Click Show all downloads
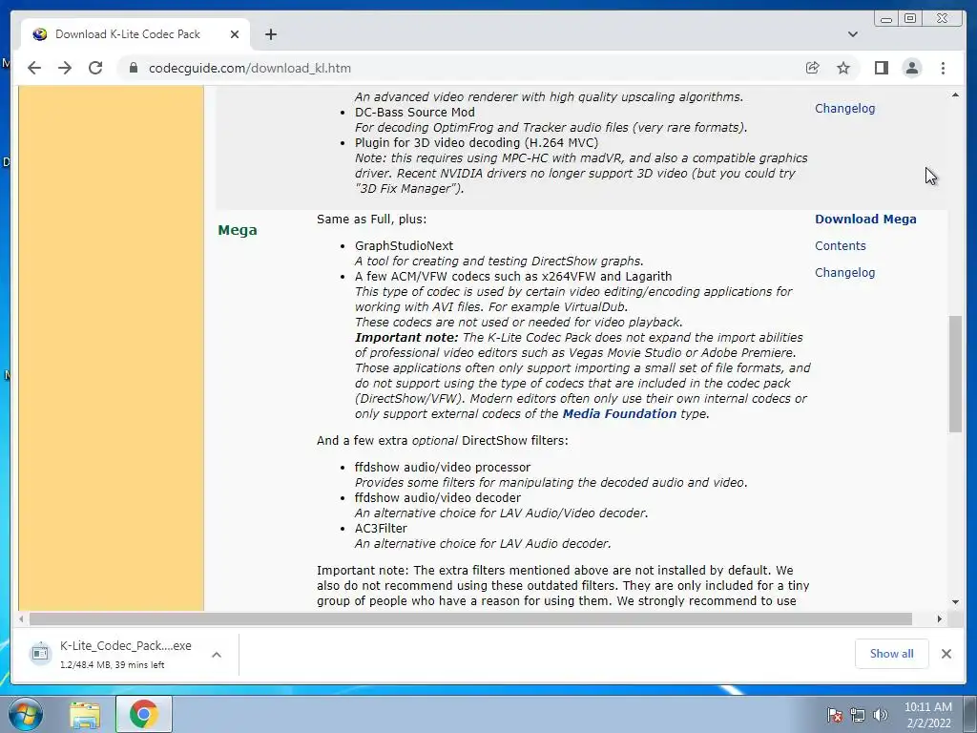Image resolution: width=977 pixels, height=733 pixels. click(892, 654)
